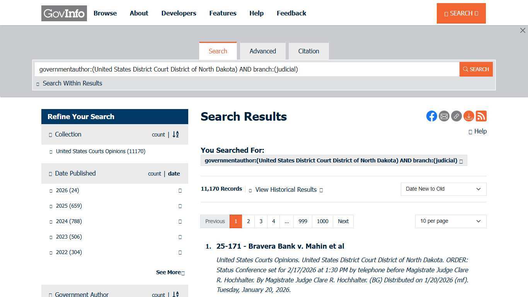Copy the permalink to these results
This screenshot has width=528, height=297.
[x=456, y=116]
